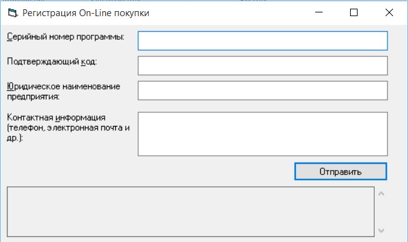This screenshot has width=408, height=242.
Task: Maximize the registration window
Action: click(x=354, y=12)
